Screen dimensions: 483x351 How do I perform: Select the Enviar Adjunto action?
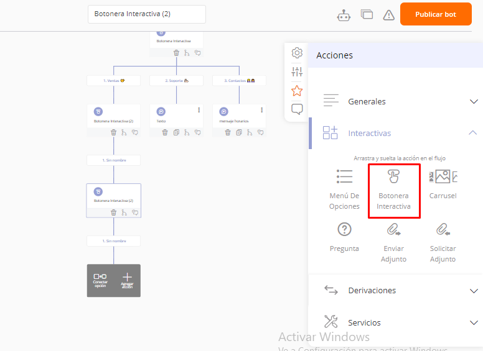393,242
